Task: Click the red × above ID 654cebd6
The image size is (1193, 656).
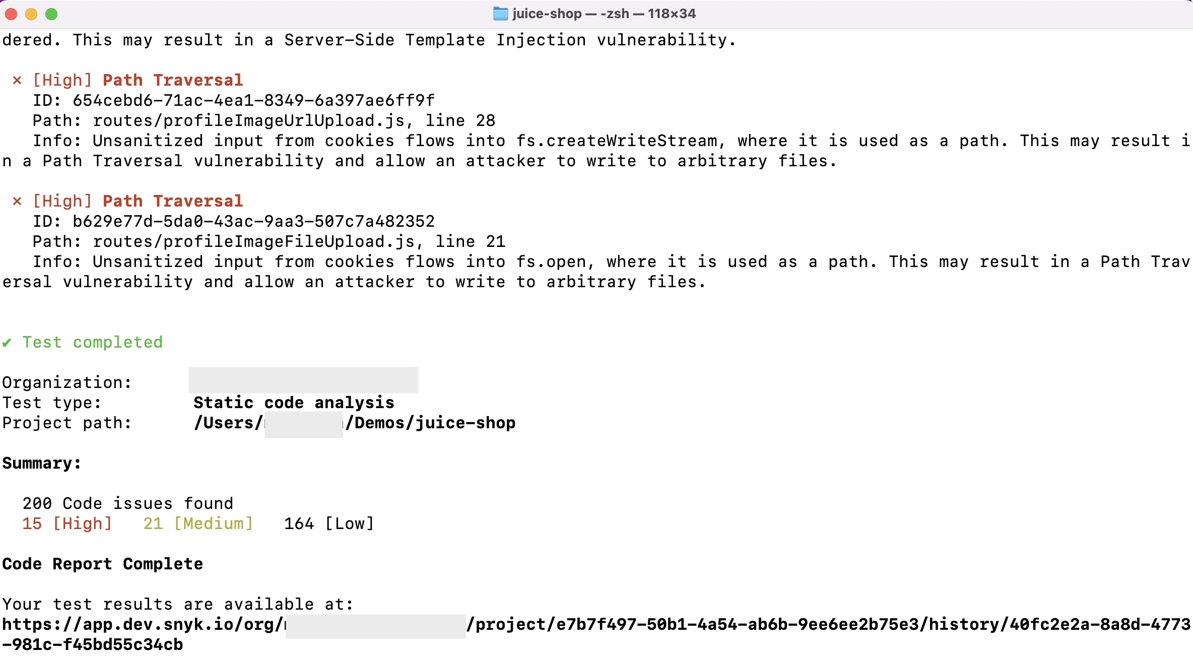Action: click(x=17, y=80)
